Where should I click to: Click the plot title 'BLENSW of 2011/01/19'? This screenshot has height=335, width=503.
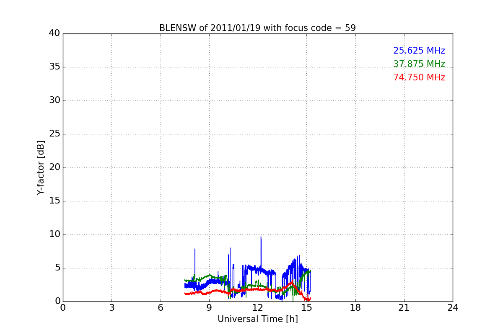[257, 28]
